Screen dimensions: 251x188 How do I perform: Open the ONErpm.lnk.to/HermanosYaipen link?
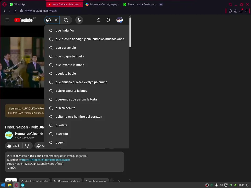pos(45,160)
